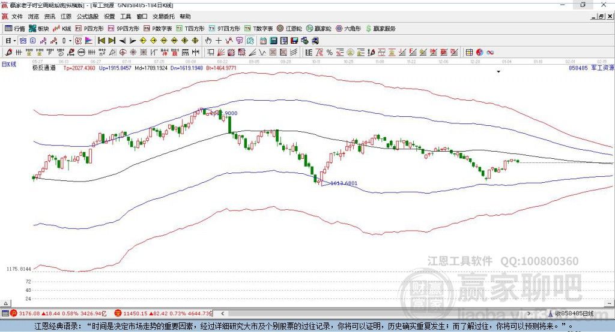Open the 赢家轮 tool

319,29
